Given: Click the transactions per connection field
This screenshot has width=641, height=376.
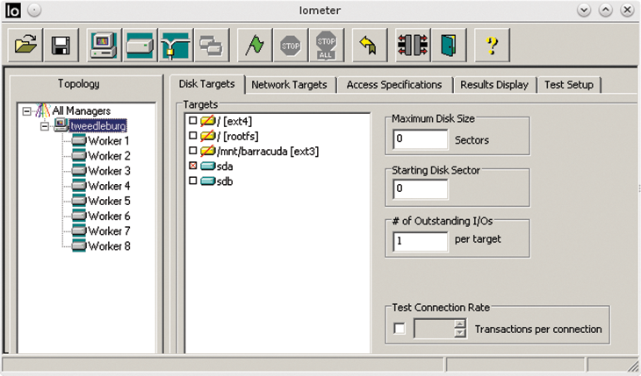Looking at the screenshot, I should pyautogui.click(x=435, y=329).
